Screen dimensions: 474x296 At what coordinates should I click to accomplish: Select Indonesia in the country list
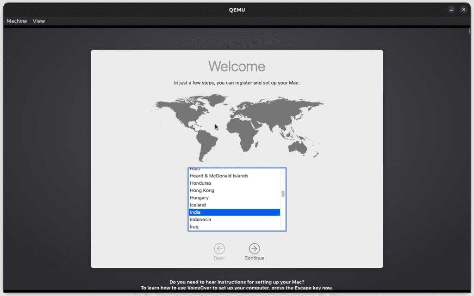click(x=234, y=219)
